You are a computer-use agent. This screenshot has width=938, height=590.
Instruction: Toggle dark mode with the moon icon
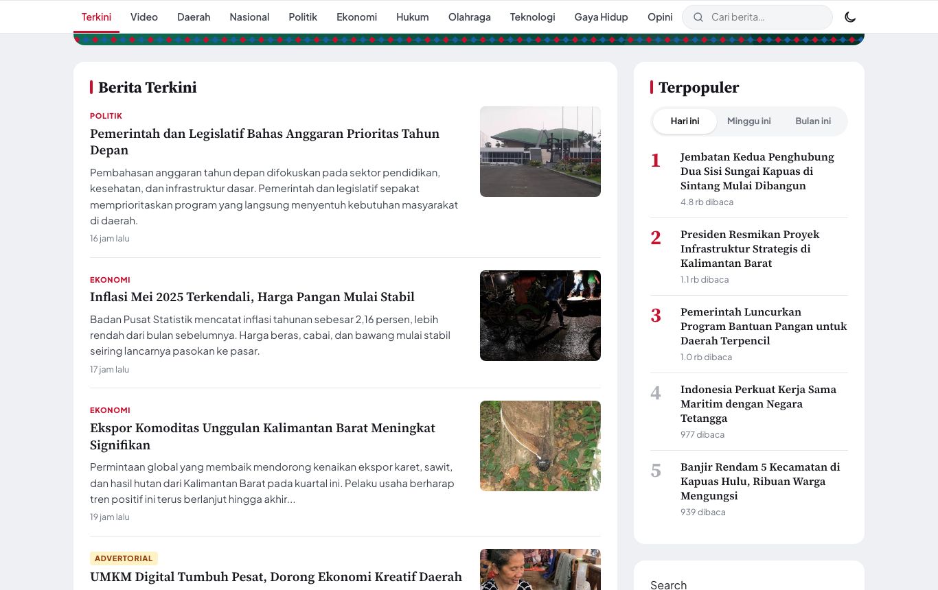[x=850, y=17]
